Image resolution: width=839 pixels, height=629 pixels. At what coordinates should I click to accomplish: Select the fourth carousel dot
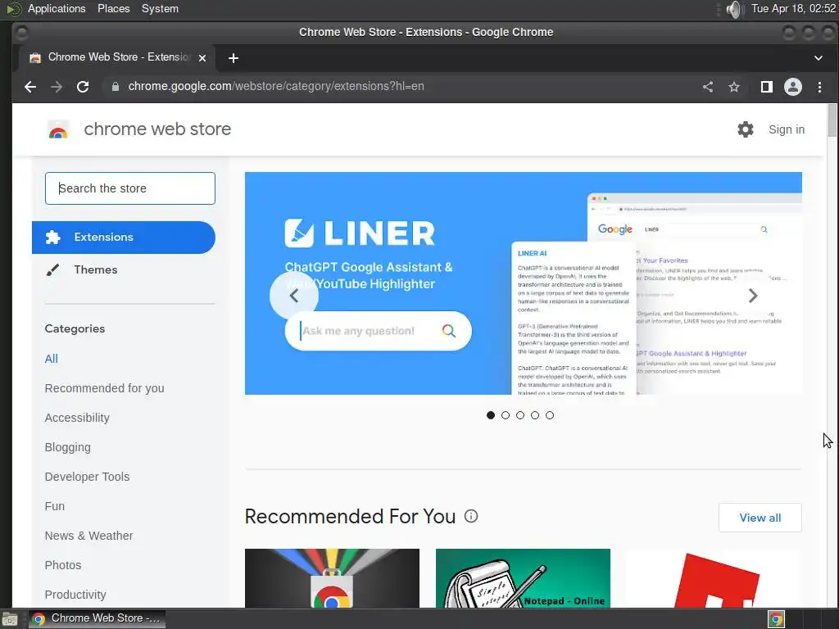(535, 415)
